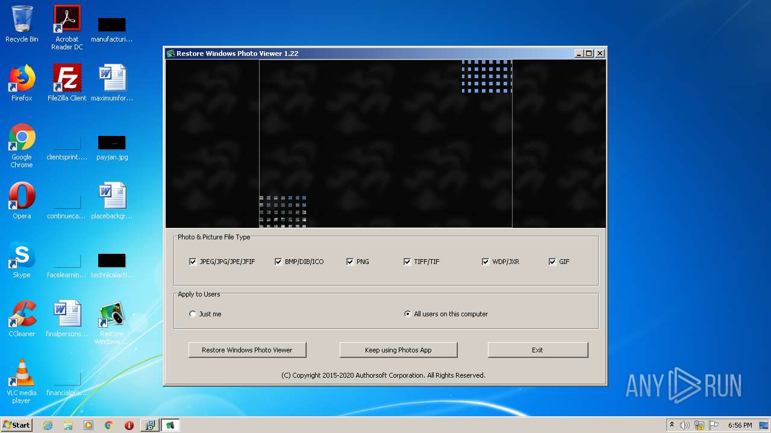Select the clientsprint... desktop file
The width and height of the screenshot is (771, 433).
(x=67, y=148)
